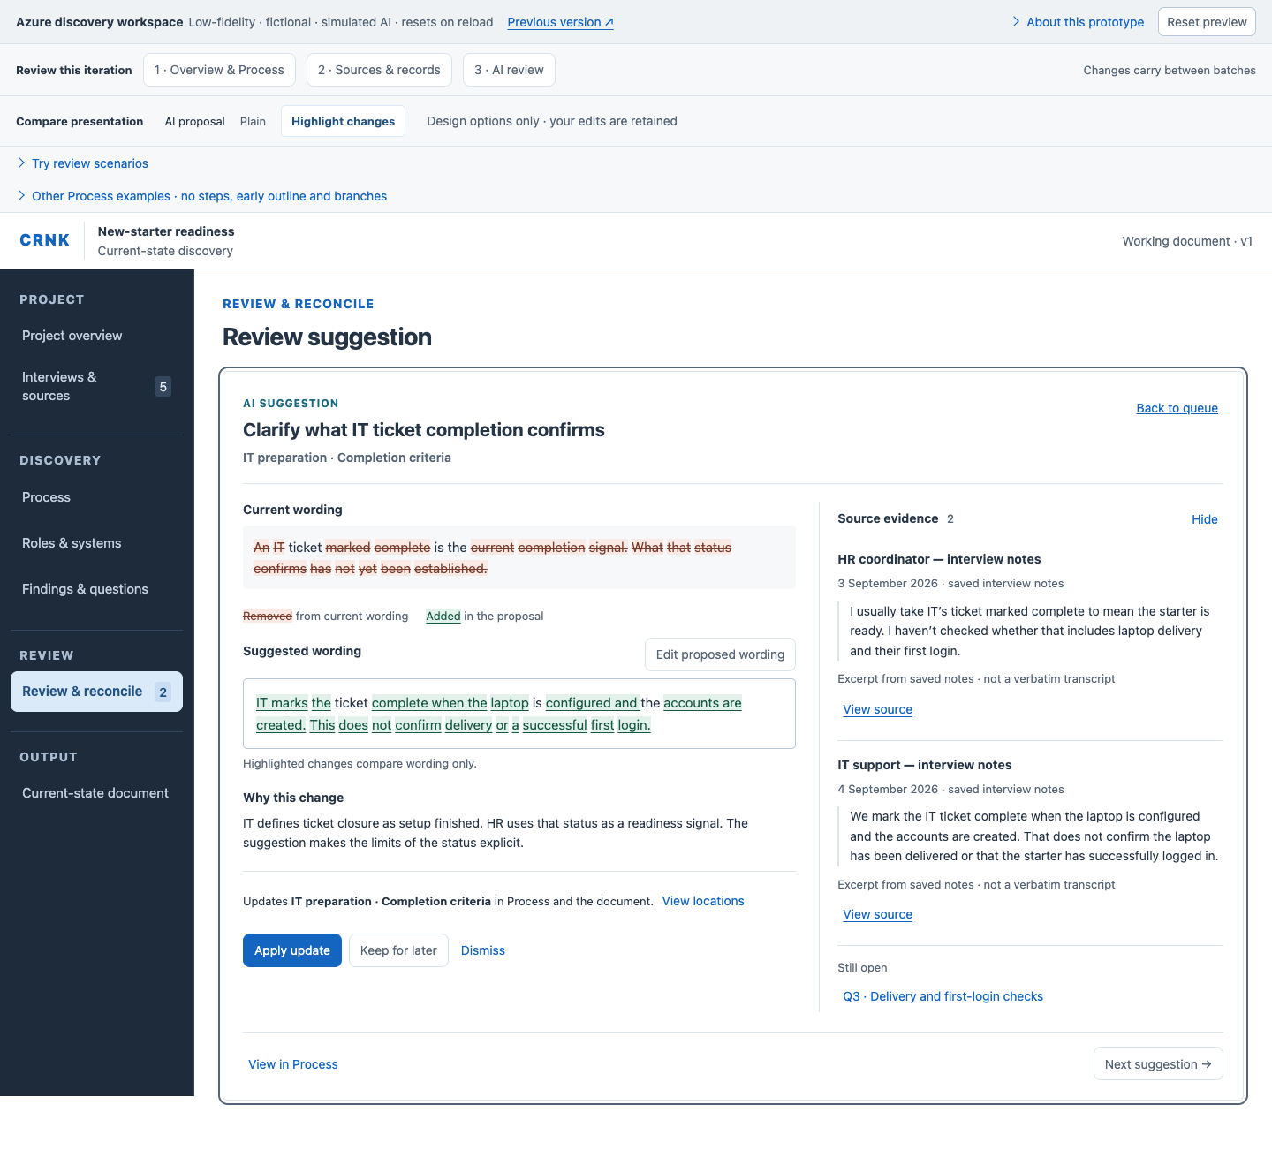Screen dimensions: 1272x1150
Task: Open Roles & systems page
Action: [x=96, y=543]
